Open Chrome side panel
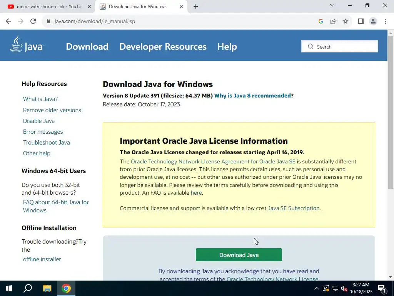 [x=361, y=22]
